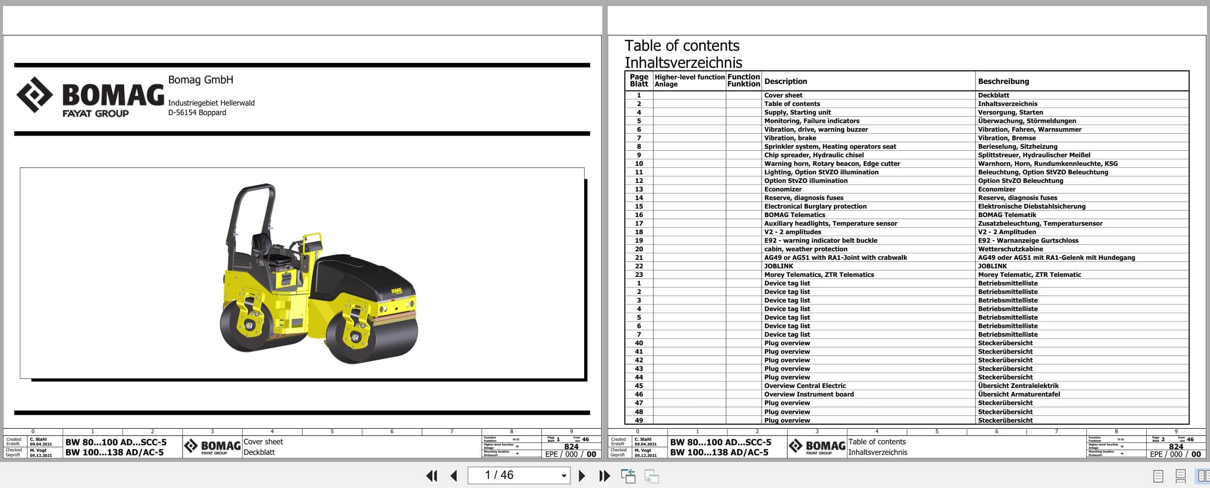Open the "JOBLINK" entry in the contents

tap(779, 266)
